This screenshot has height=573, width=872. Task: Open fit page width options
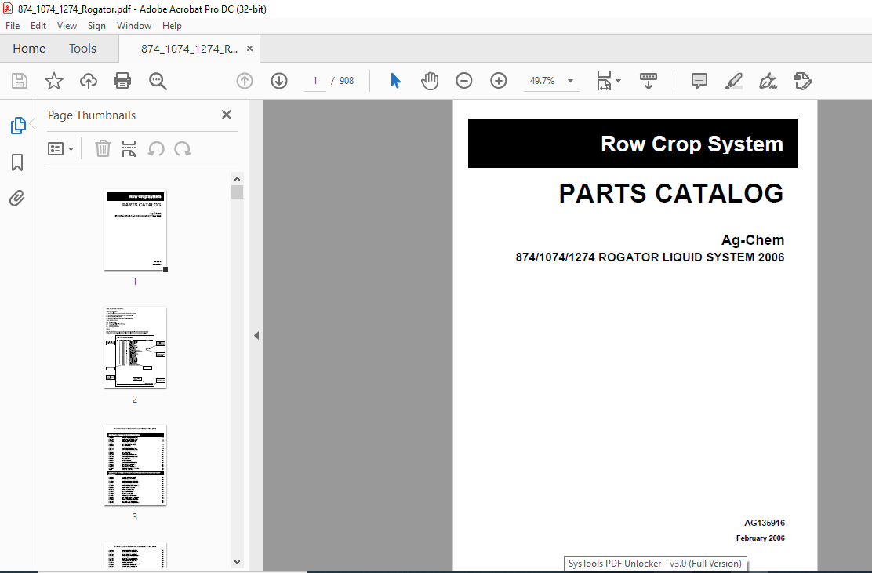pyautogui.click(x=609, y=81)
